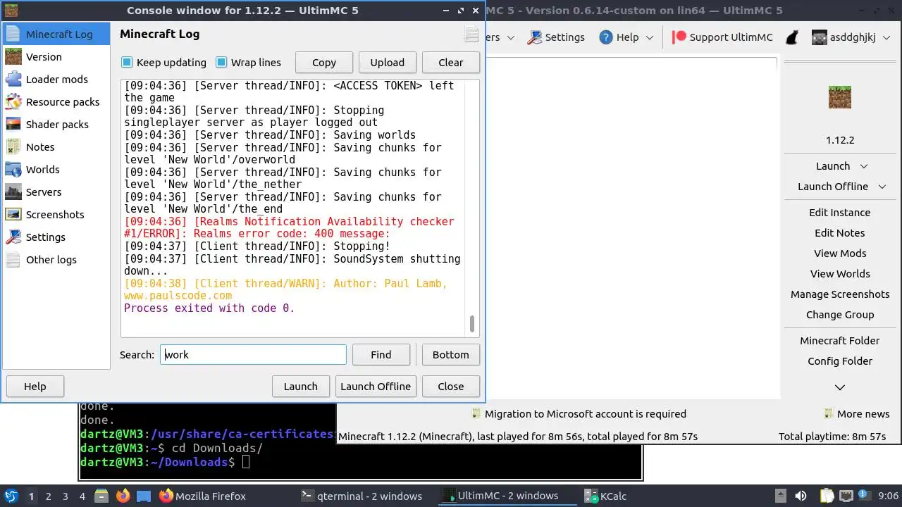Click the Screenshots icon in sidebar
This screenshot has height=507, width=902.
pos(13,215)
